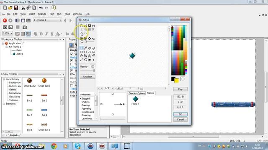Click the Bold formatting icon
The height and width of the screenshot is (150, 268).
(x=41, y=34)
